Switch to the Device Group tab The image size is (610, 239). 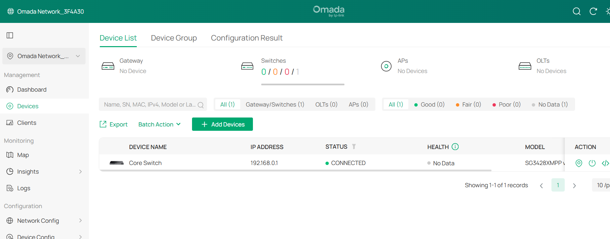click(x=174, y=38)
